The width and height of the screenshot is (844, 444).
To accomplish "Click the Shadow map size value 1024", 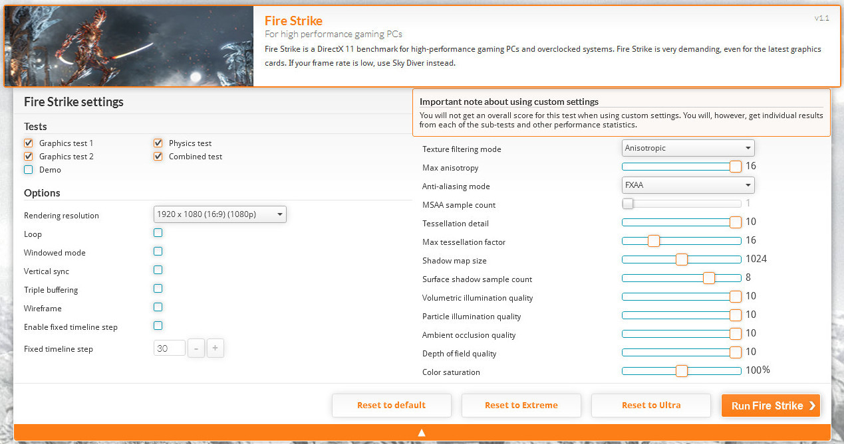I will (x=756, y=259).
